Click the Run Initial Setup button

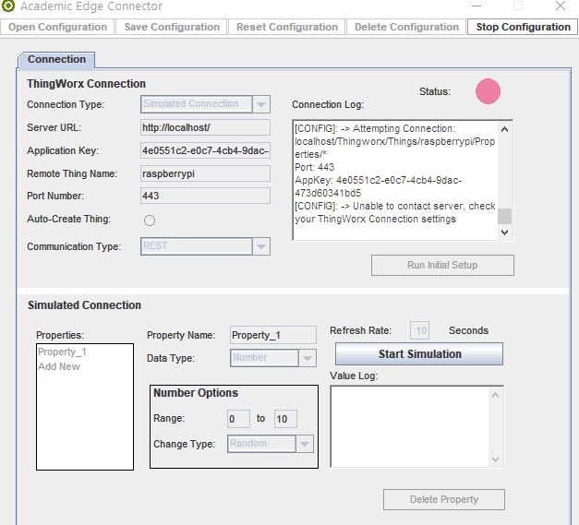coord(442,265)
